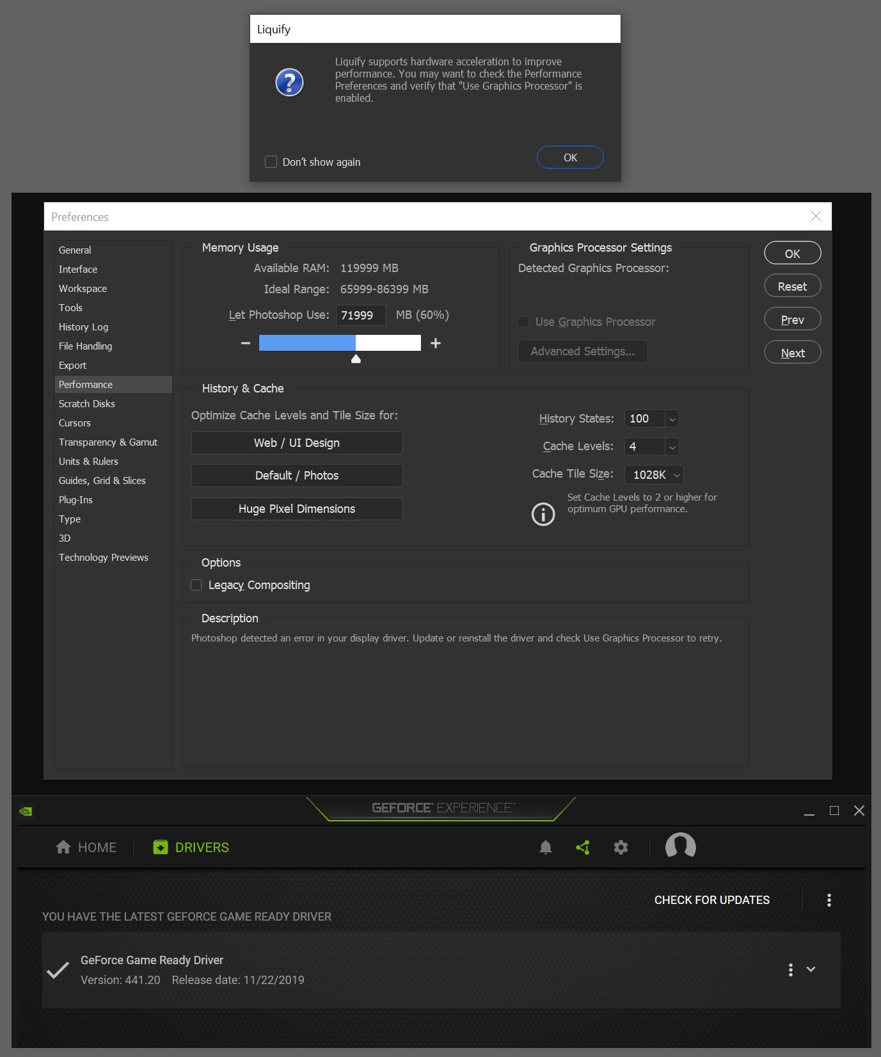
Task: Open the Cache Levels dropdown
Action: [672, 446]
